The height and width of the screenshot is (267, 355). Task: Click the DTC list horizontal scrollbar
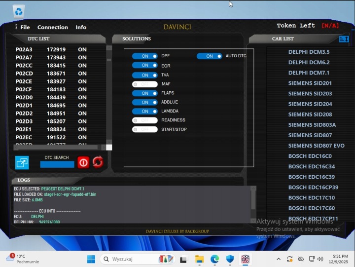pos(59,147)
